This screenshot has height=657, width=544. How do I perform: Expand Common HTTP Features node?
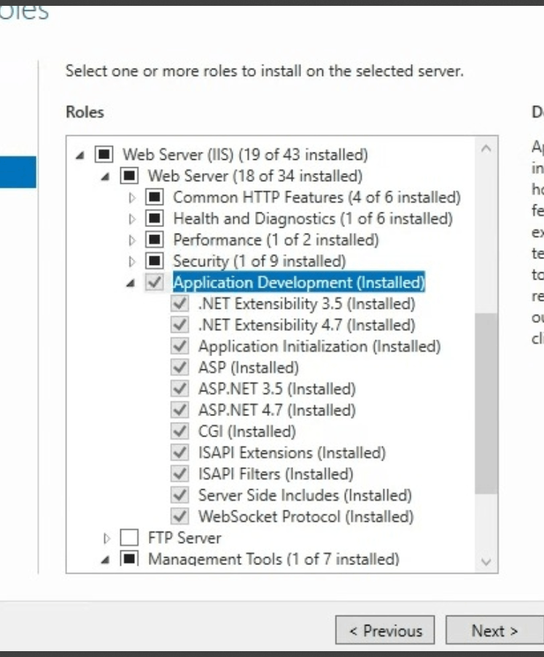tap(132, 197)
